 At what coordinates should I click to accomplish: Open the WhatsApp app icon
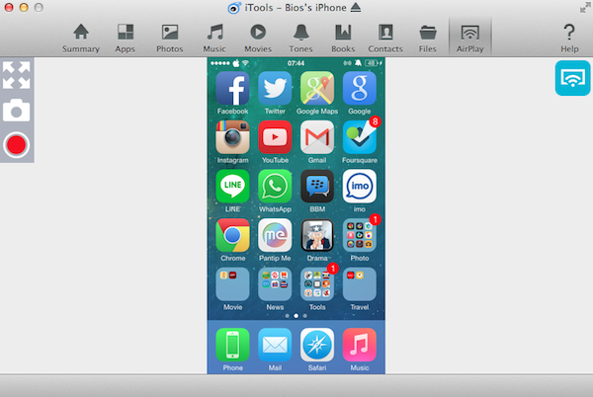[275, 187]
